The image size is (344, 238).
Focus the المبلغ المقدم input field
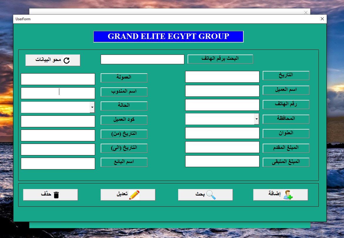222,147
